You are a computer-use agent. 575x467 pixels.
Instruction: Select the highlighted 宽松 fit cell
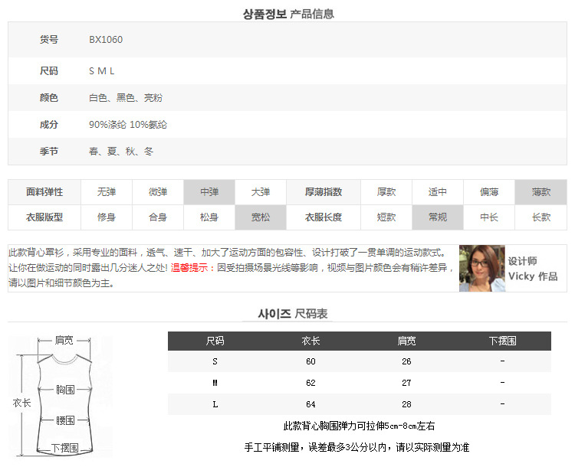point(261,217)
